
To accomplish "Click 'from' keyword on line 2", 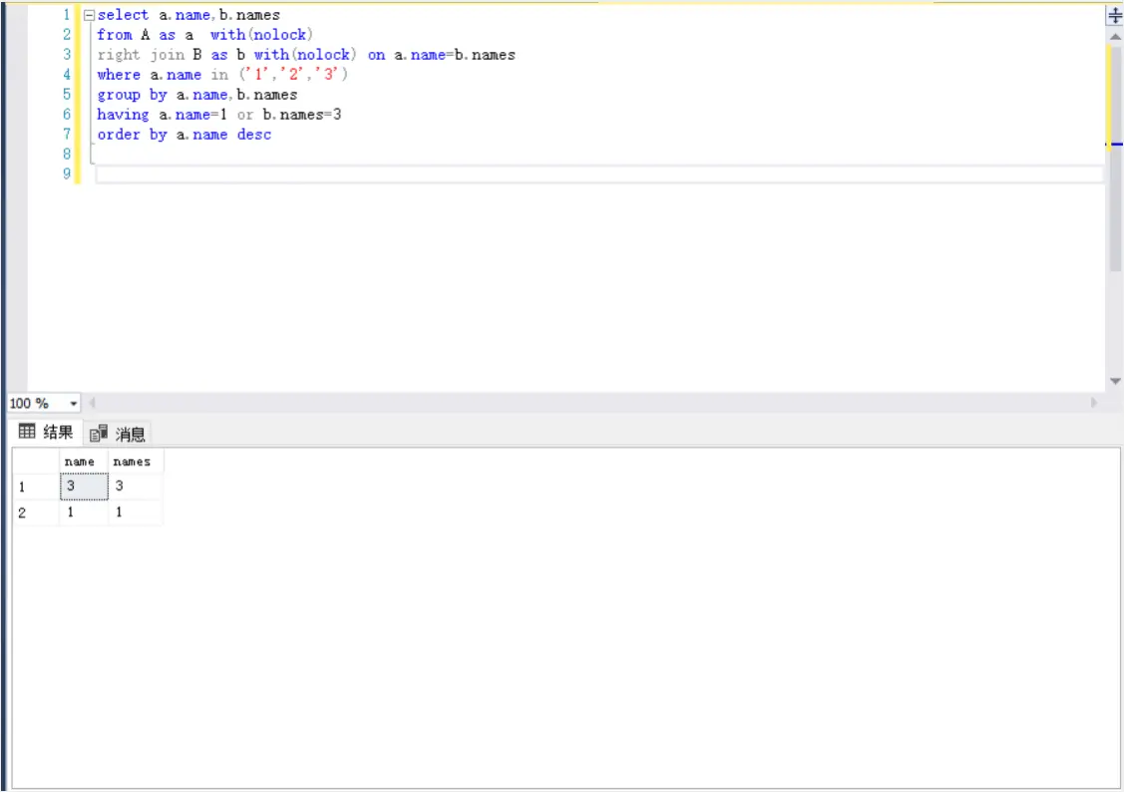I will 115,34.
